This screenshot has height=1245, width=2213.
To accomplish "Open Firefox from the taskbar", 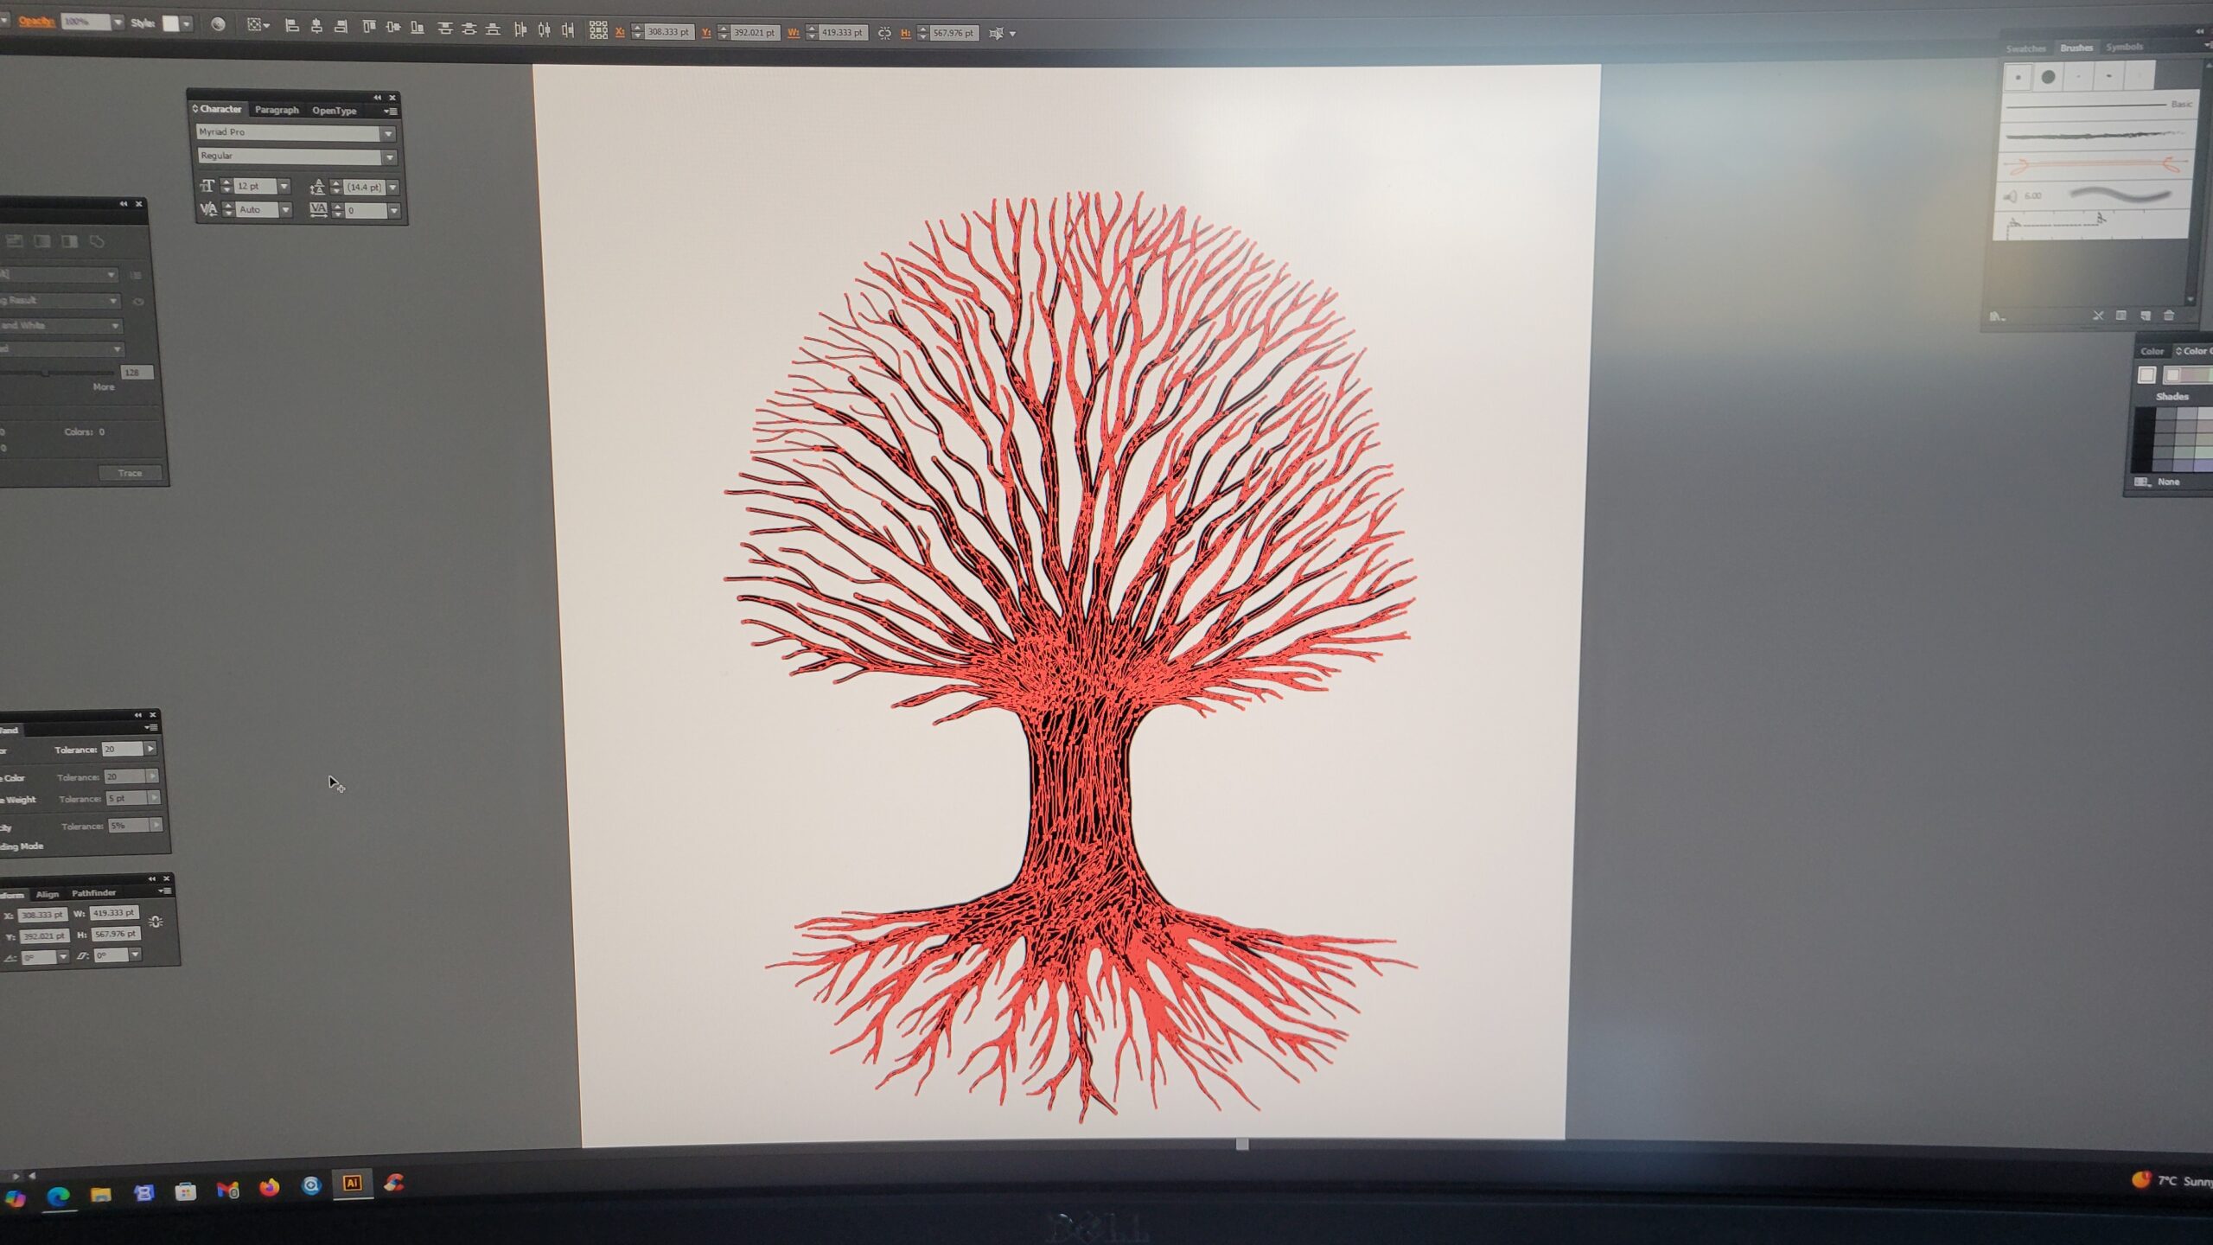I will pos(269,1187).
